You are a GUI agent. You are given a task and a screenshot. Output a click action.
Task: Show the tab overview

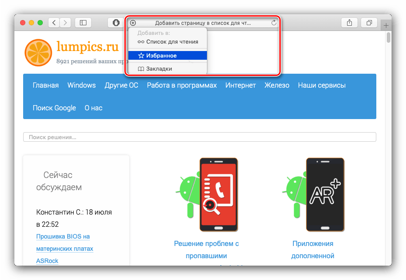369,23
